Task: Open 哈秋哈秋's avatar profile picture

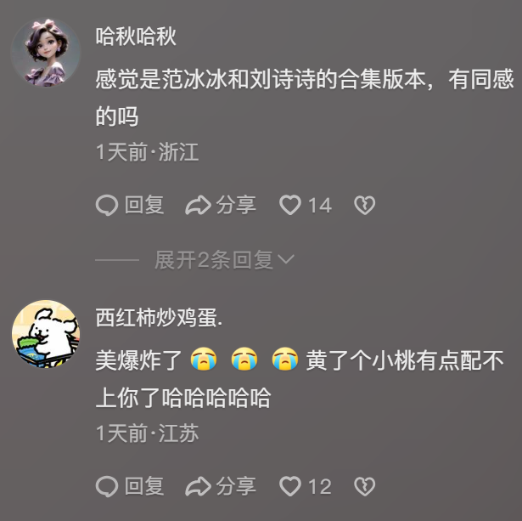Action: click(46, 53)
